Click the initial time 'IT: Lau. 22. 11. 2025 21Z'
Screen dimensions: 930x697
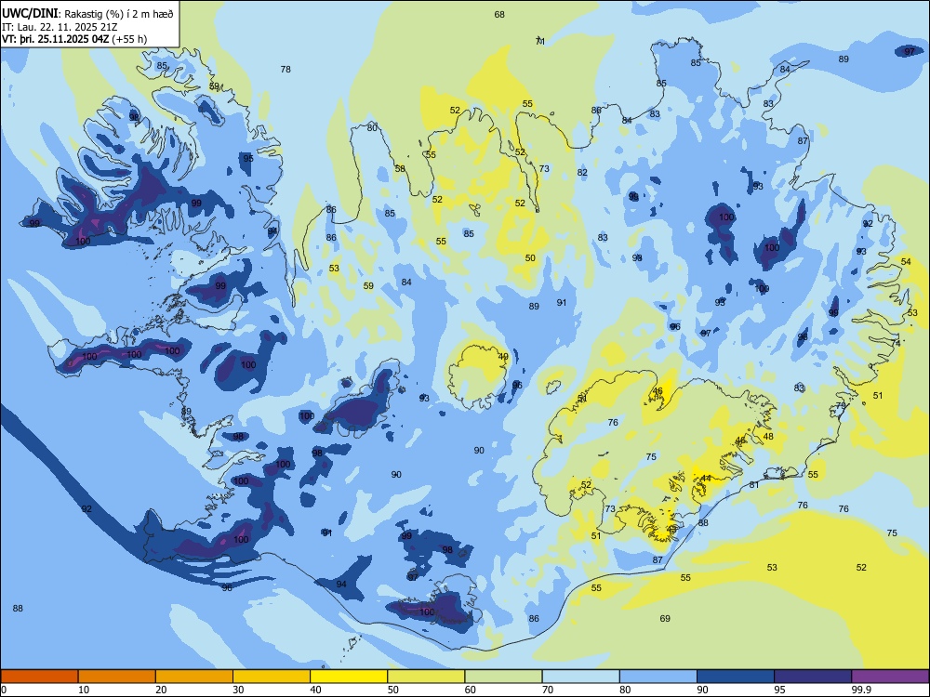[61, 27]
